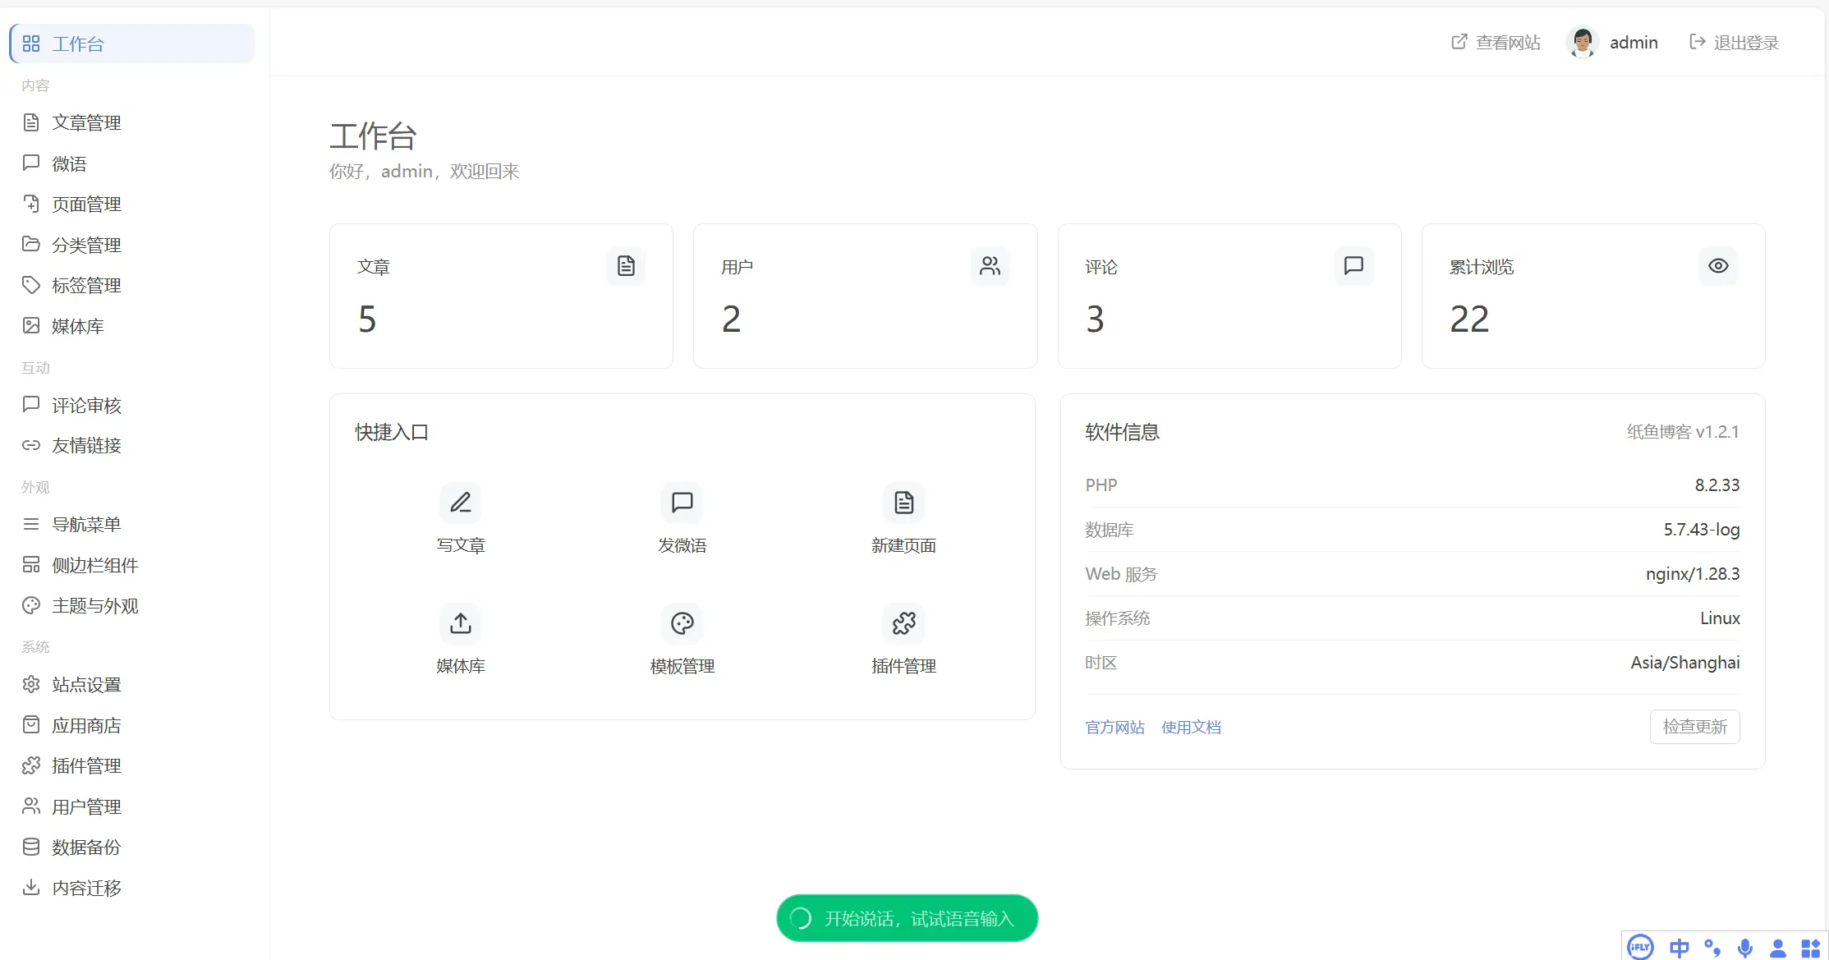Click the grid apps icon in IME toolbar
The image size is (1829, 960).
(1810, 949)
